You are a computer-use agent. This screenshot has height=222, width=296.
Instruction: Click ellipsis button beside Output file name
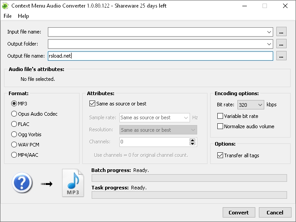(281, 56)
